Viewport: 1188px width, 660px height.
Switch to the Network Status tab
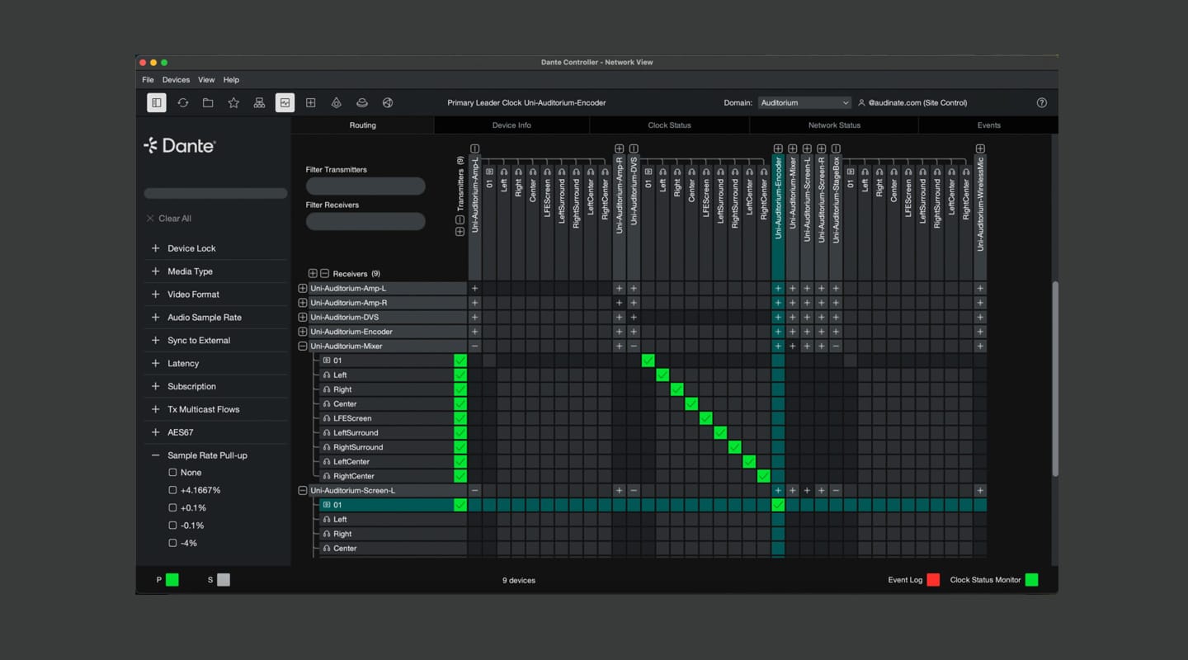tap(834, 125)
